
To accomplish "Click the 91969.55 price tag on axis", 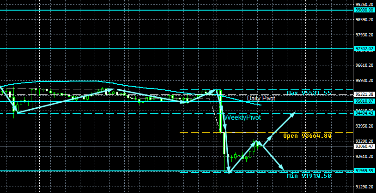I will pyautogui.click(x=364, y=171).
